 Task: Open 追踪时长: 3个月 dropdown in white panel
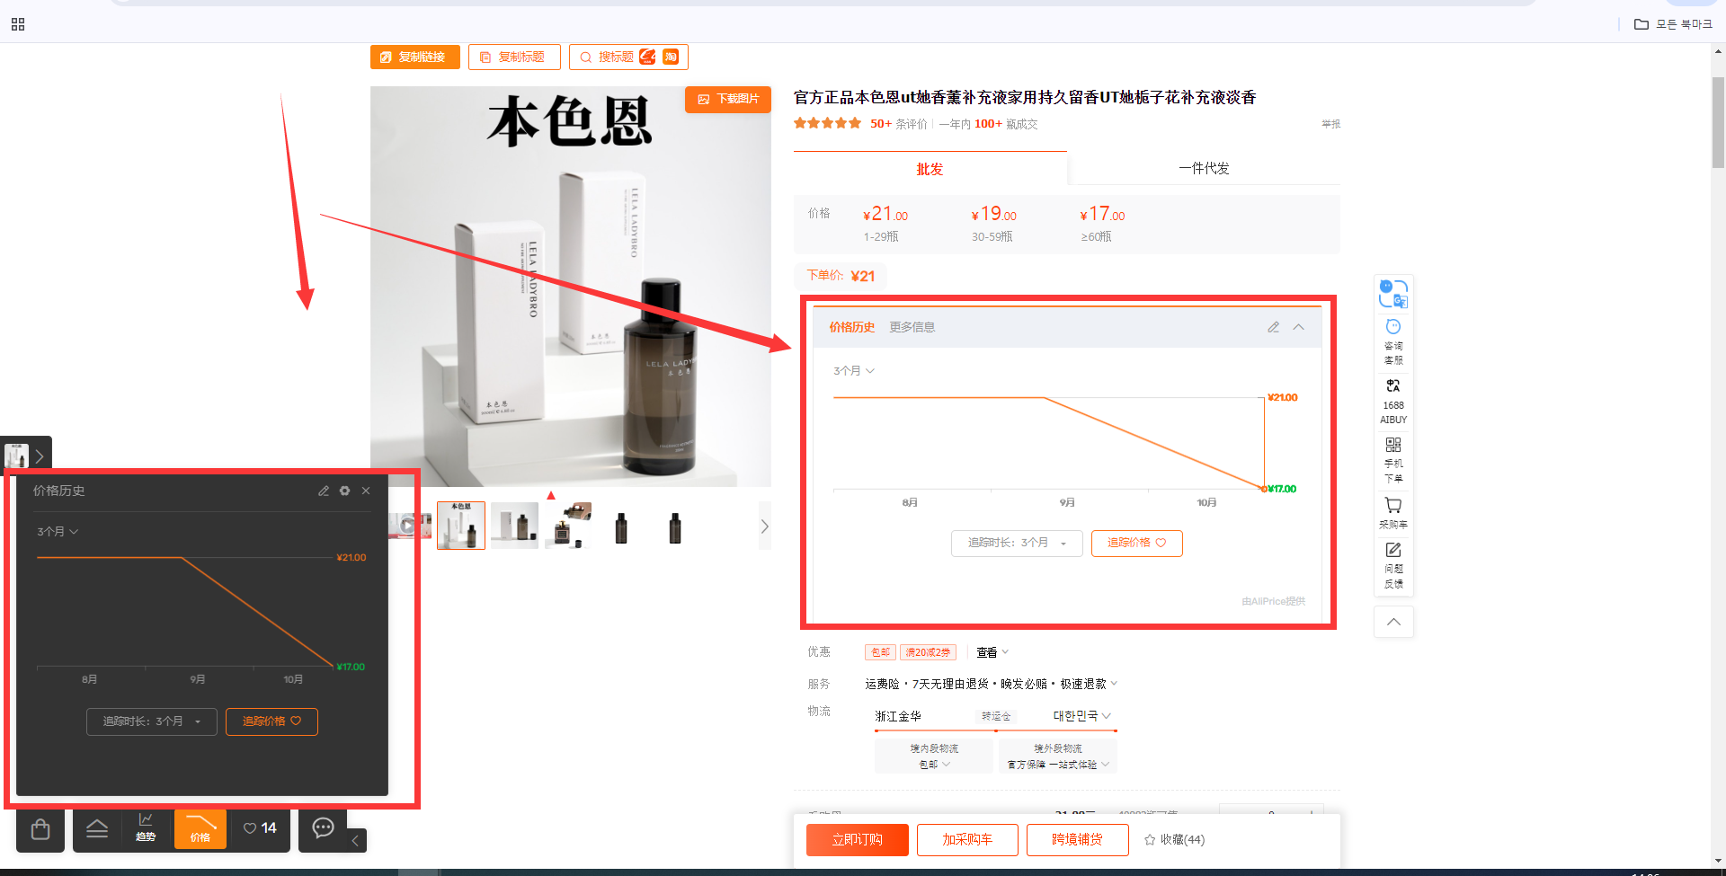(x=1017, y=543)
